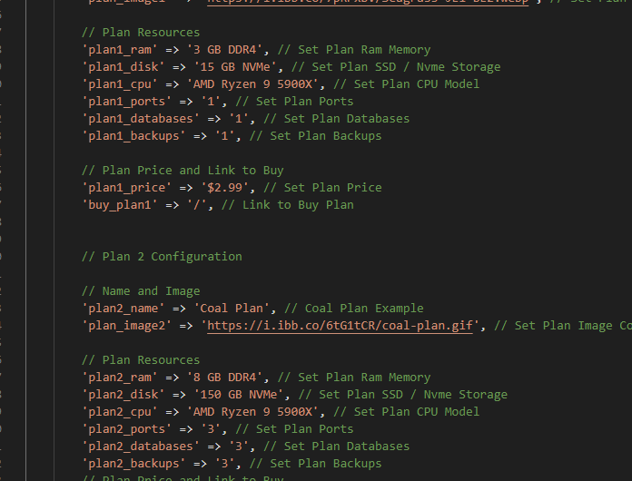Click the 'plan1_price' key
Viewport: 632px width, 481px height.
point(123,188)
